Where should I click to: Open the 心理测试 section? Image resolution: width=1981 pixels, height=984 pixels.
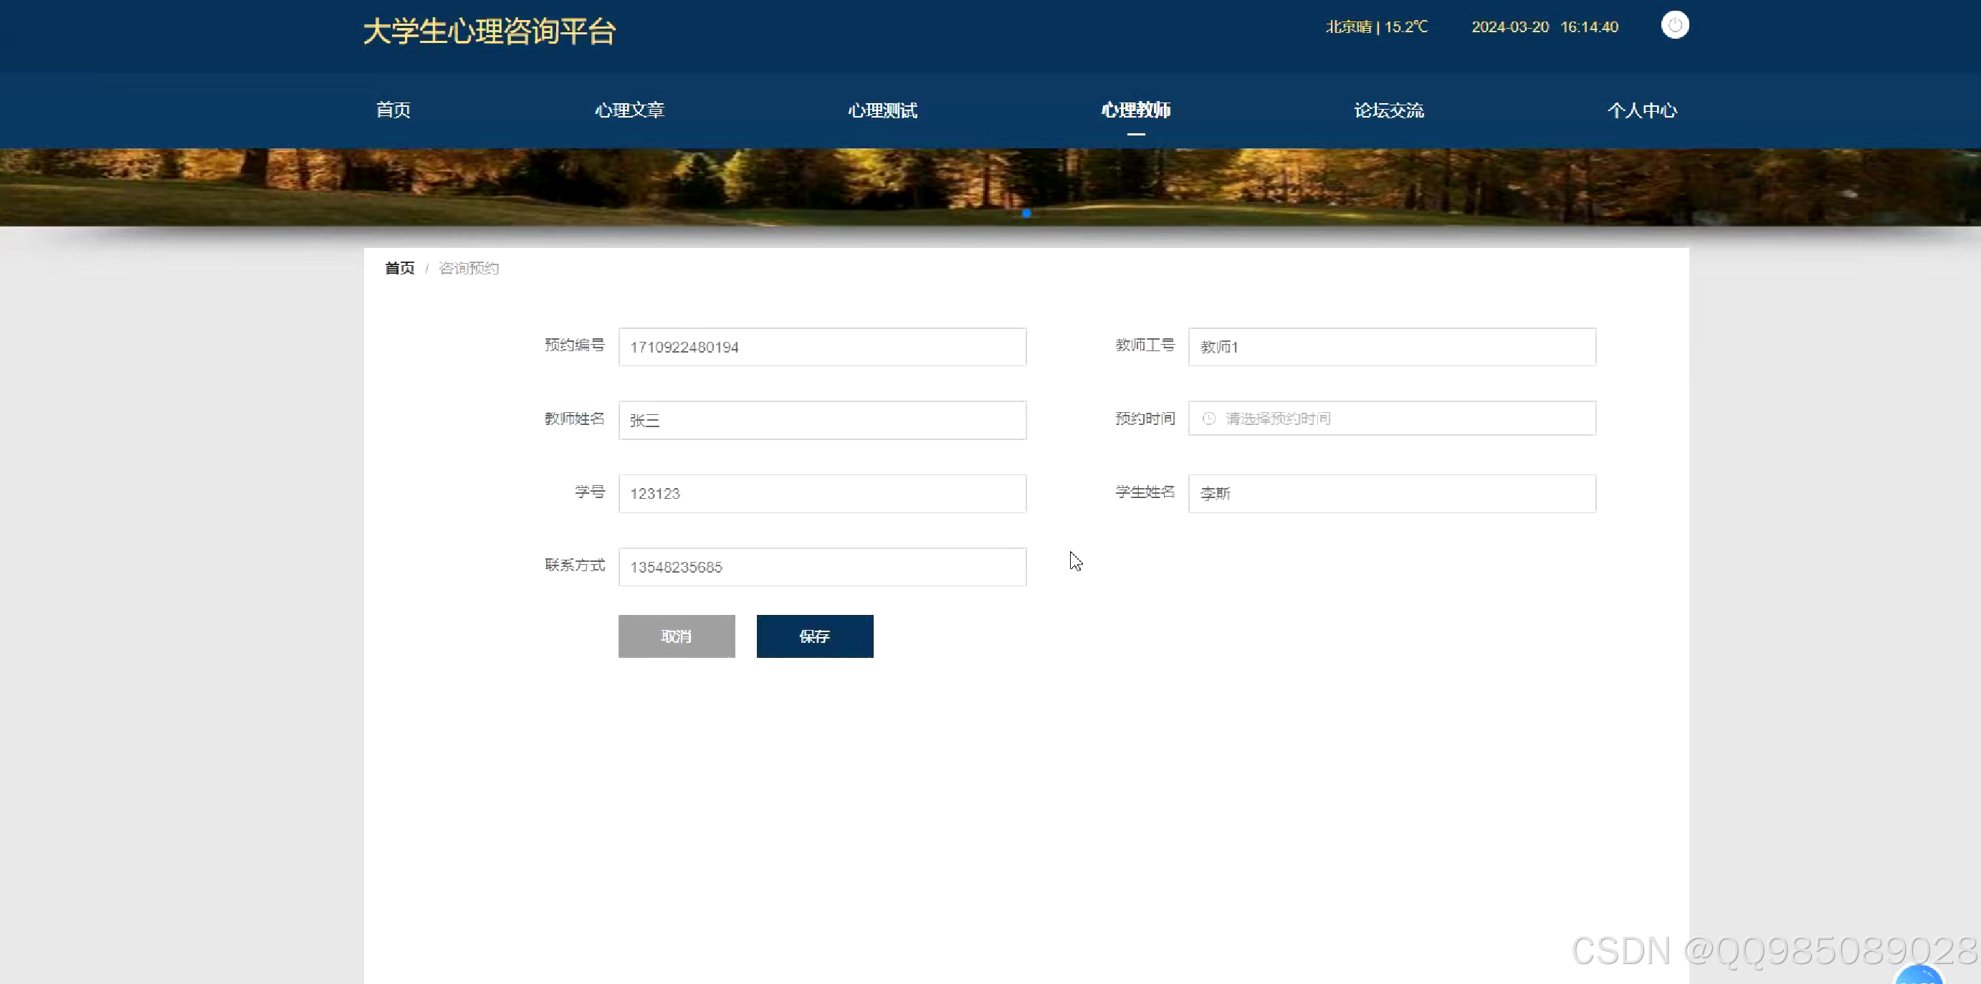coord(882,110)
